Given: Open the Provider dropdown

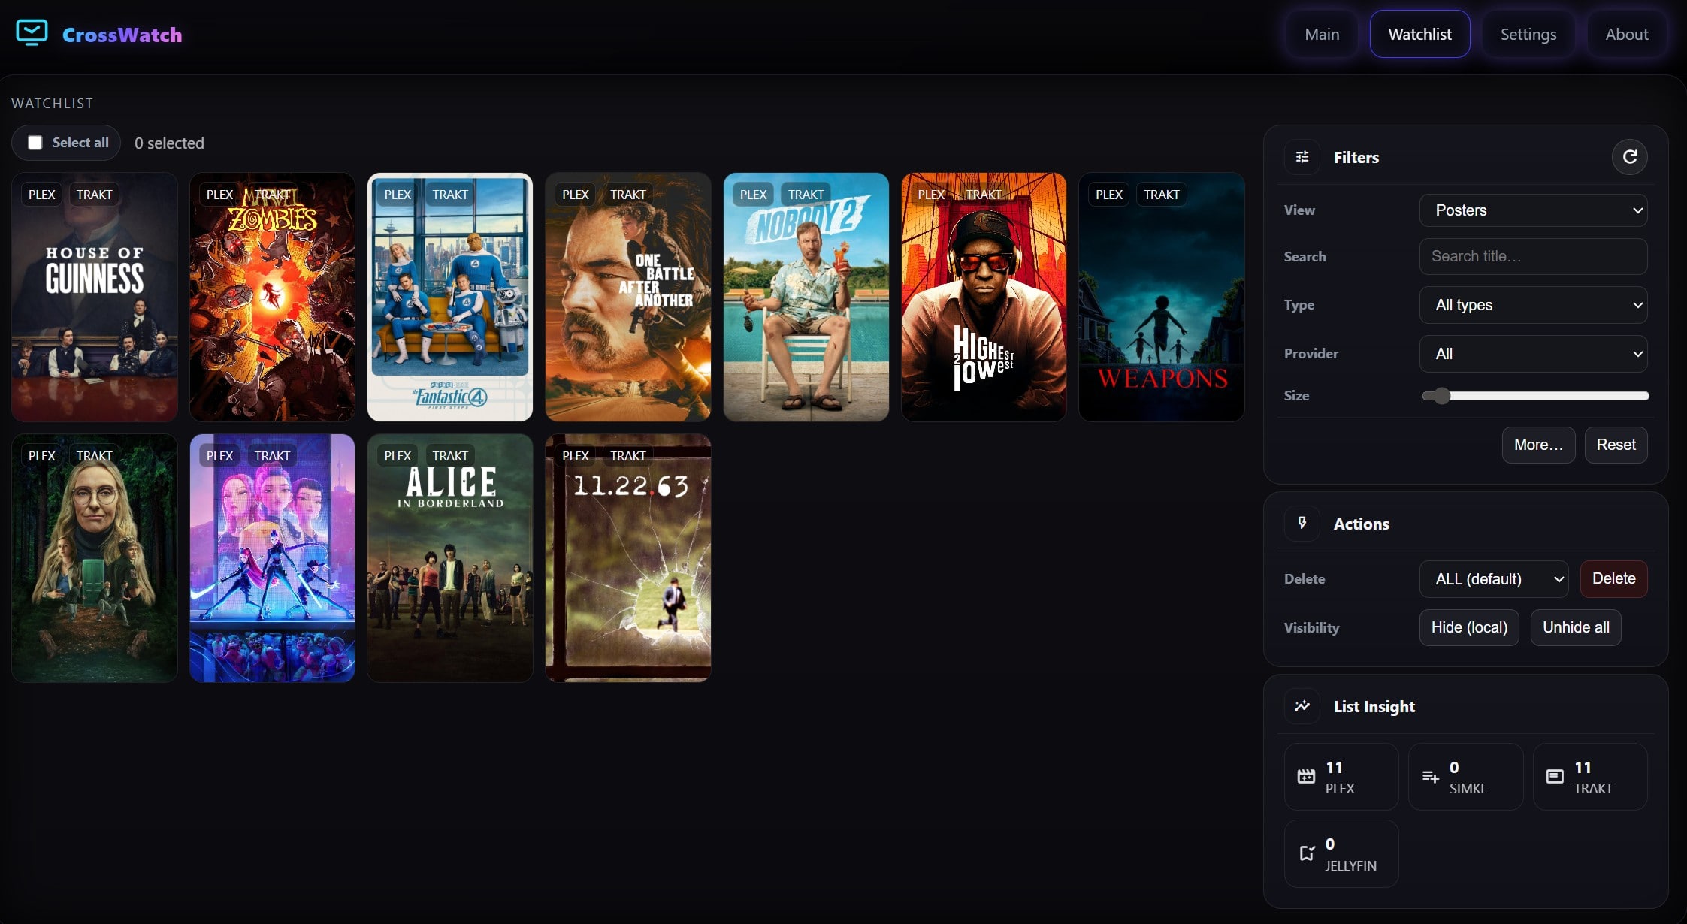Looking at the screenshot, I should [x=1533, y=354].
